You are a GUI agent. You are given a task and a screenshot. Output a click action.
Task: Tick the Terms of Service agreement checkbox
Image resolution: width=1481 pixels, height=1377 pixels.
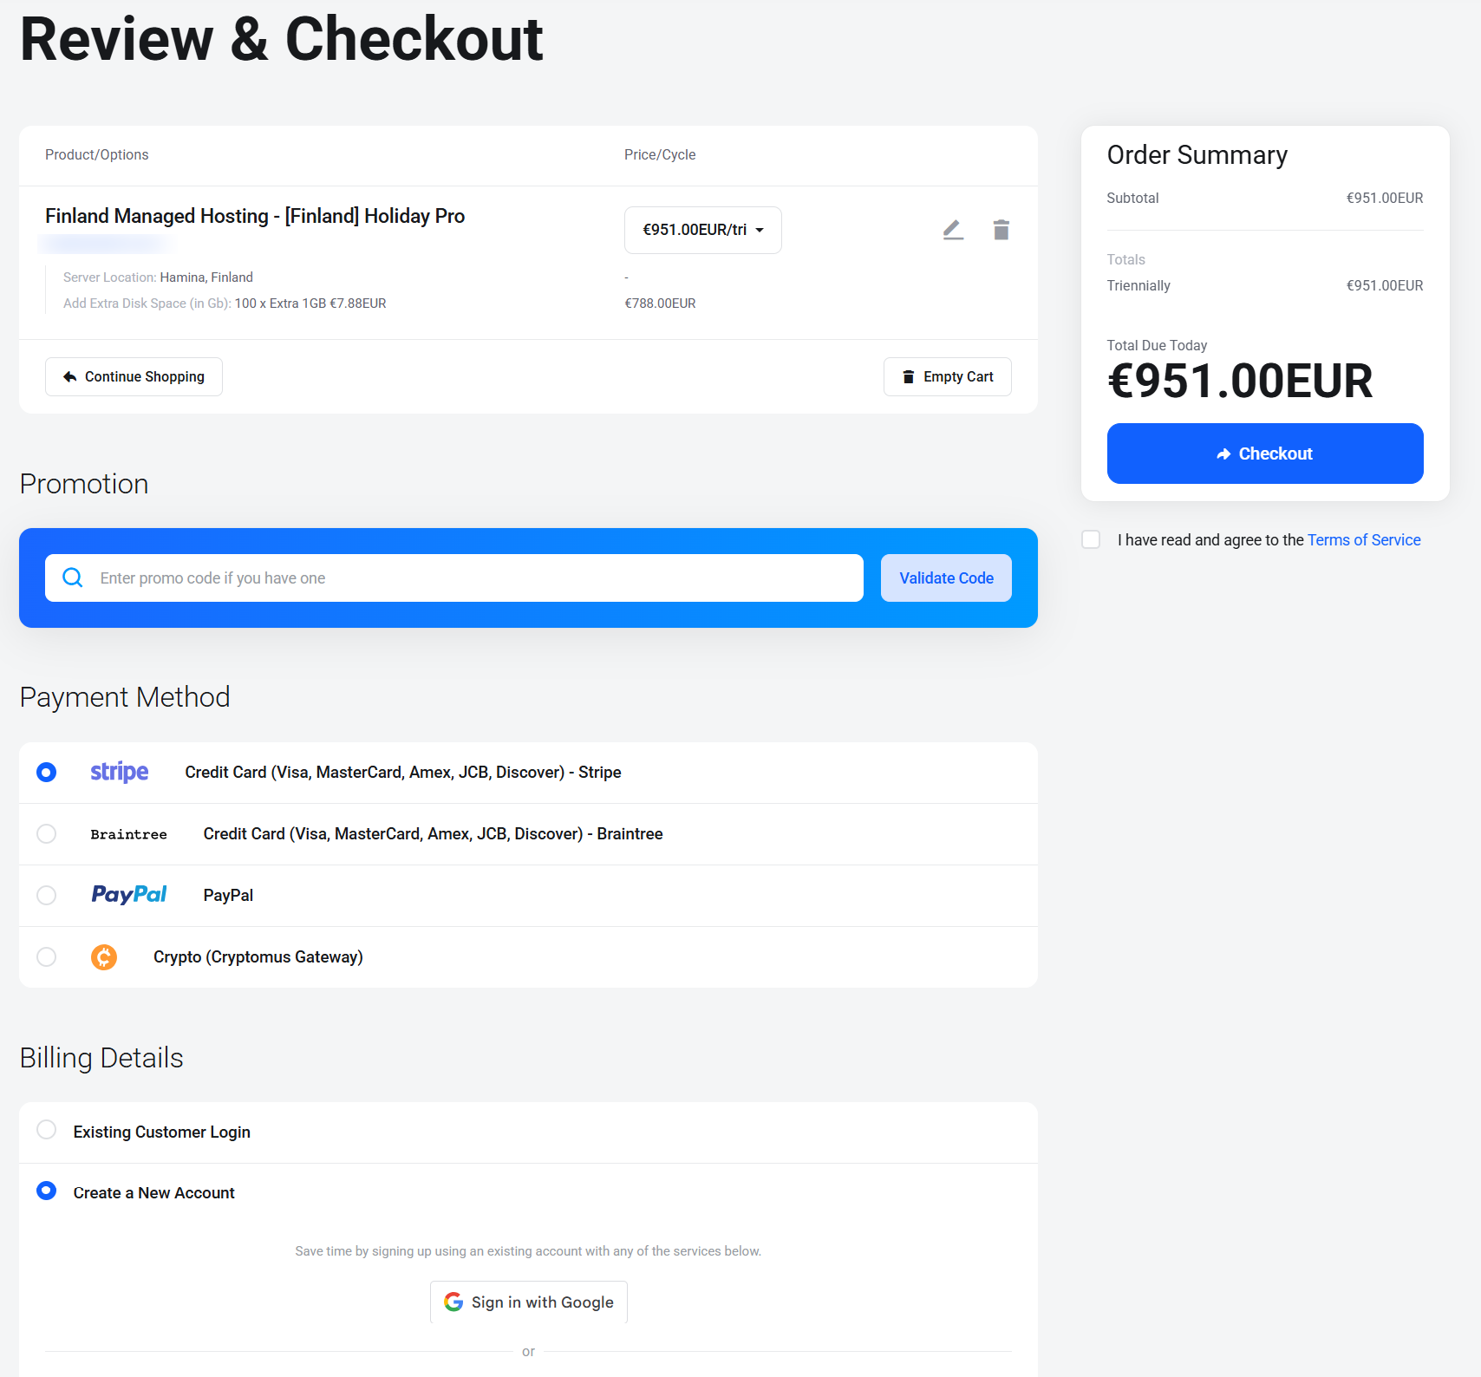click(x=1091, y=539)
